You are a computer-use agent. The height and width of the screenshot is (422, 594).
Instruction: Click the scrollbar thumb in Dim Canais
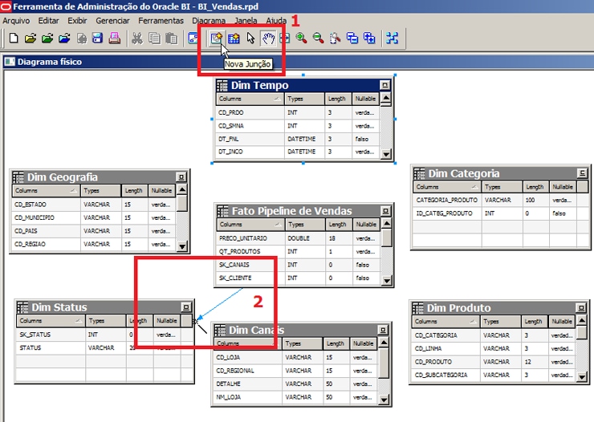point(384,363)
